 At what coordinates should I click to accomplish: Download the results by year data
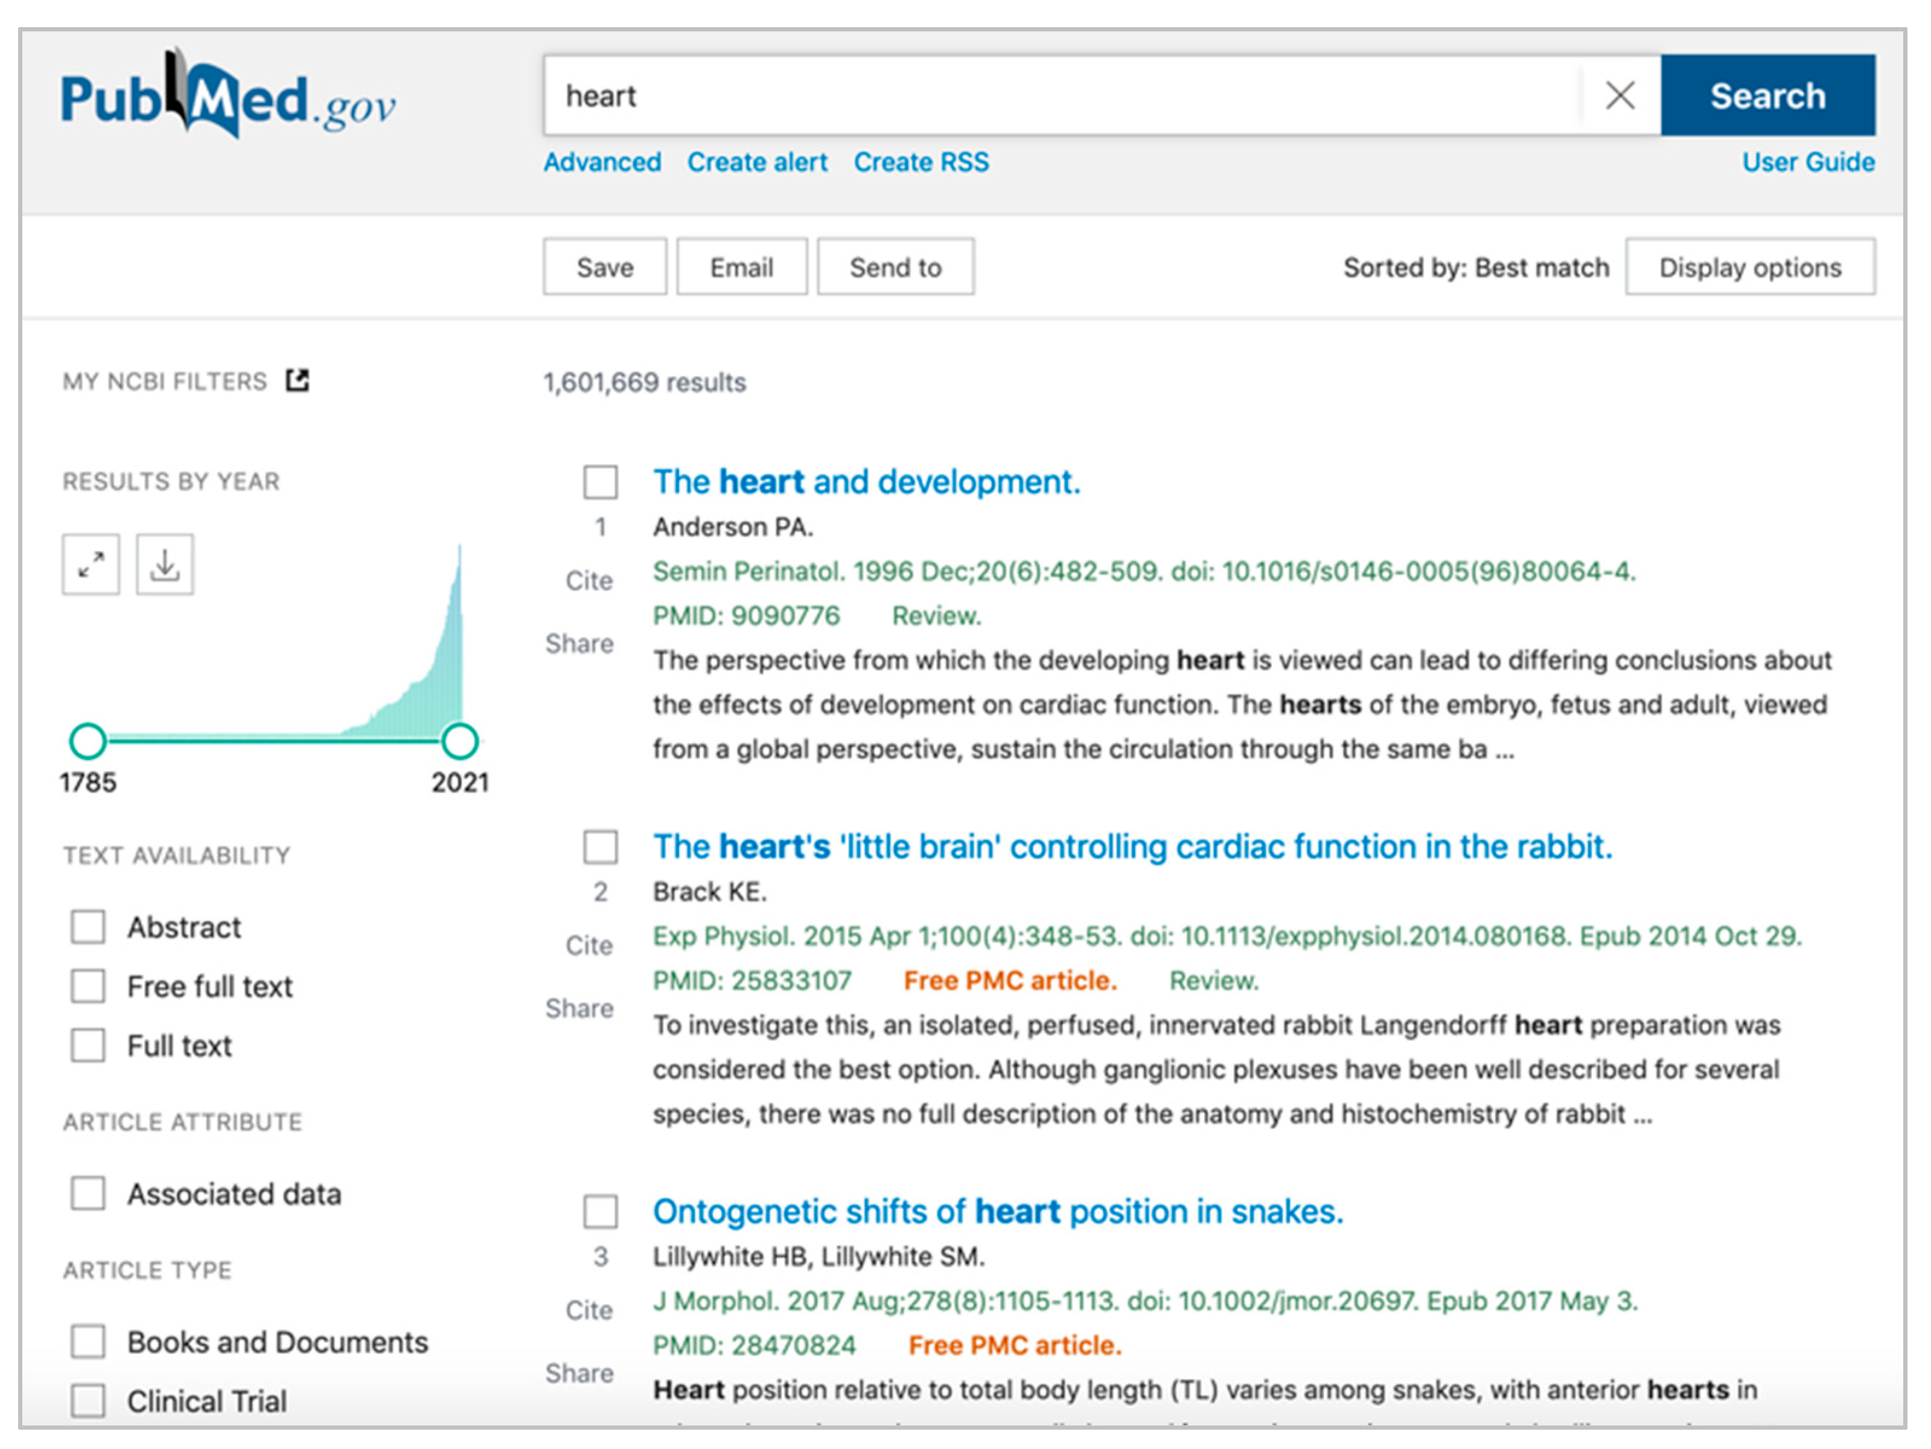165,565
